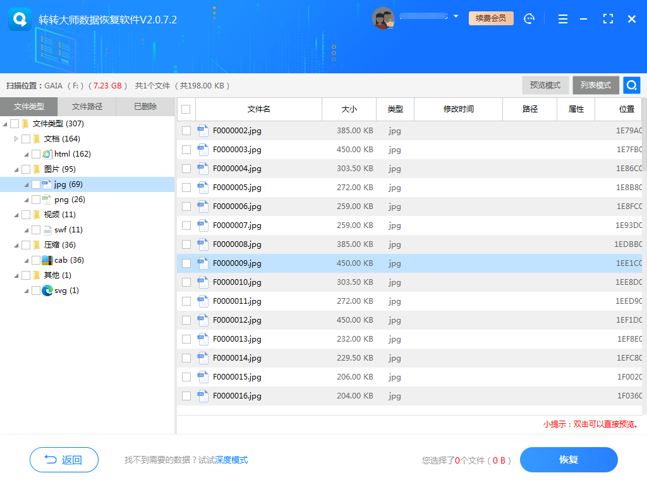Click the customer service headset icon
This screenshot has width=647, height=485.
[x=529, y=18]
